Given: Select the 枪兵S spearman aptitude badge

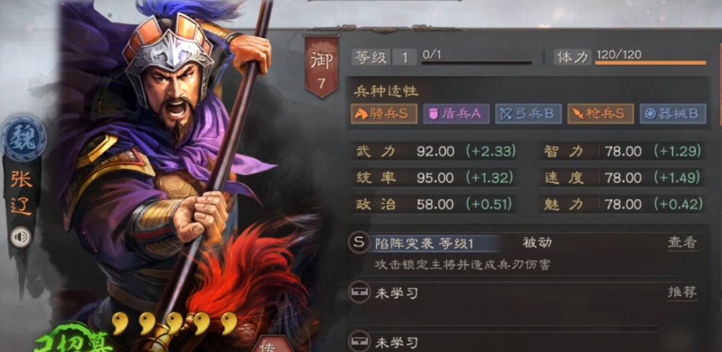Looking at the screenshot, I should pos(601,113).
